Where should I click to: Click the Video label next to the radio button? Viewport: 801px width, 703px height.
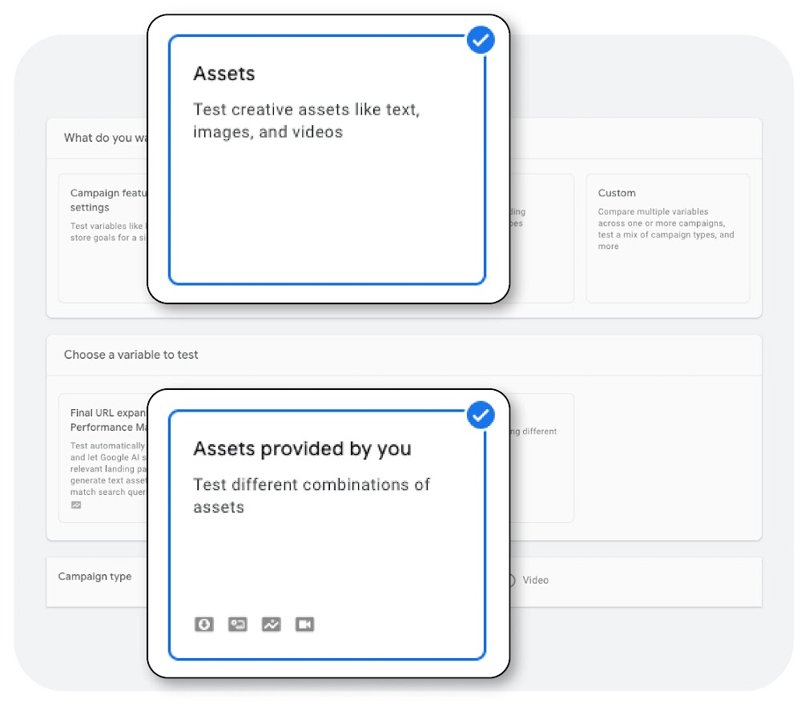coord(535,580)
